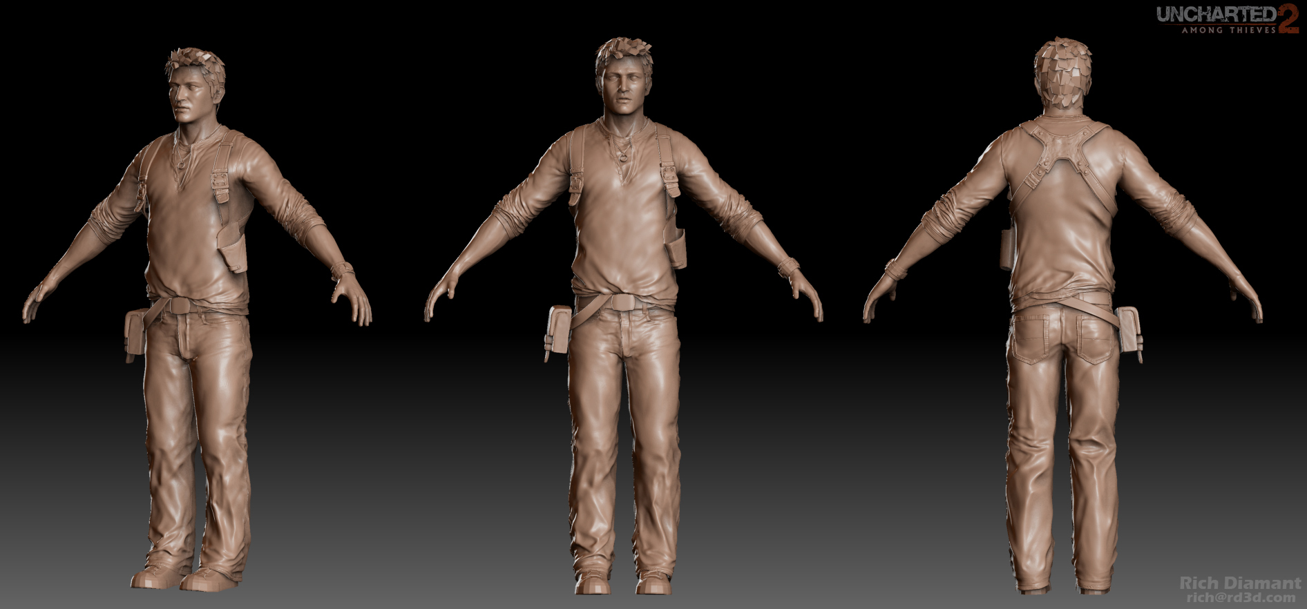Viewport: 1307px width, 609px height.
Task: Click the Uncharted 2 logo title
Action: pyautogui.click(x=1217, y=14)
